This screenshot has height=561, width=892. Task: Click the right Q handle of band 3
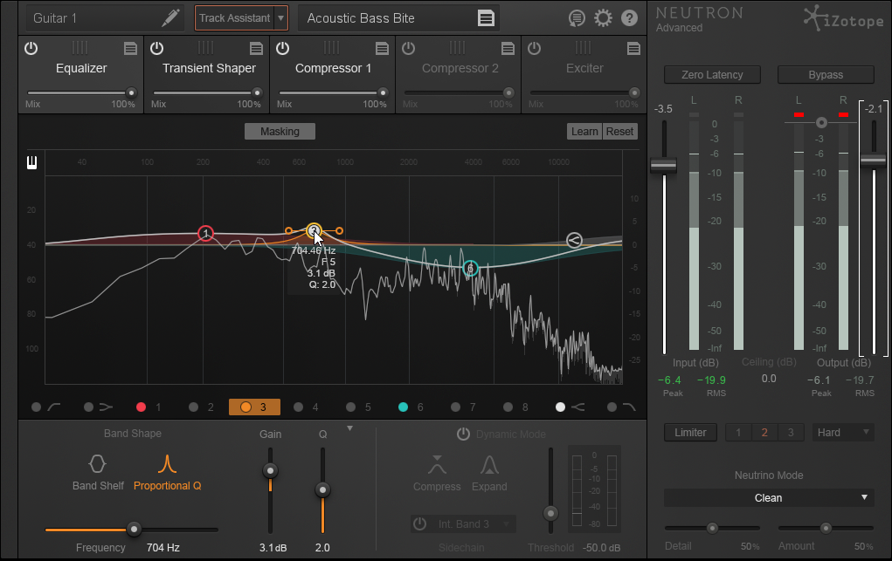(x=340, y=230)
